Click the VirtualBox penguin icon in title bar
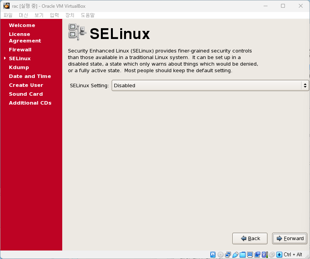The width and height of the screenshot is (310, 259). coord(7,6)
